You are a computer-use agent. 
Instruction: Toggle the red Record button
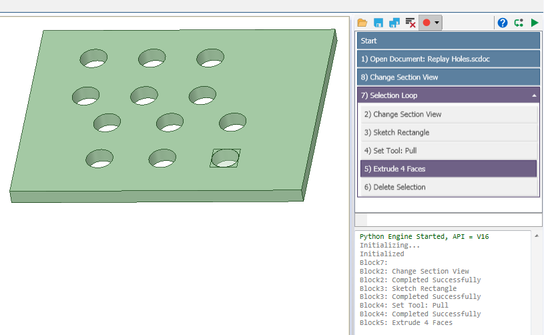[x=427, y=23]
